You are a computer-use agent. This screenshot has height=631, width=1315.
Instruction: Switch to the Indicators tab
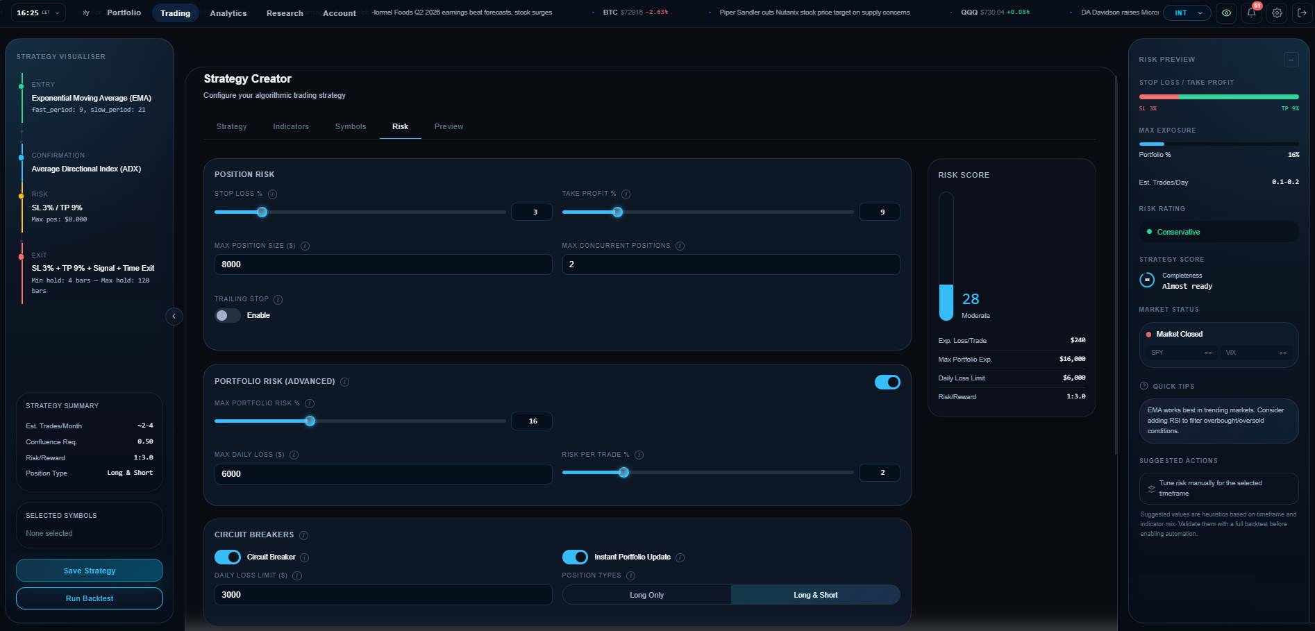click(291, 126)
